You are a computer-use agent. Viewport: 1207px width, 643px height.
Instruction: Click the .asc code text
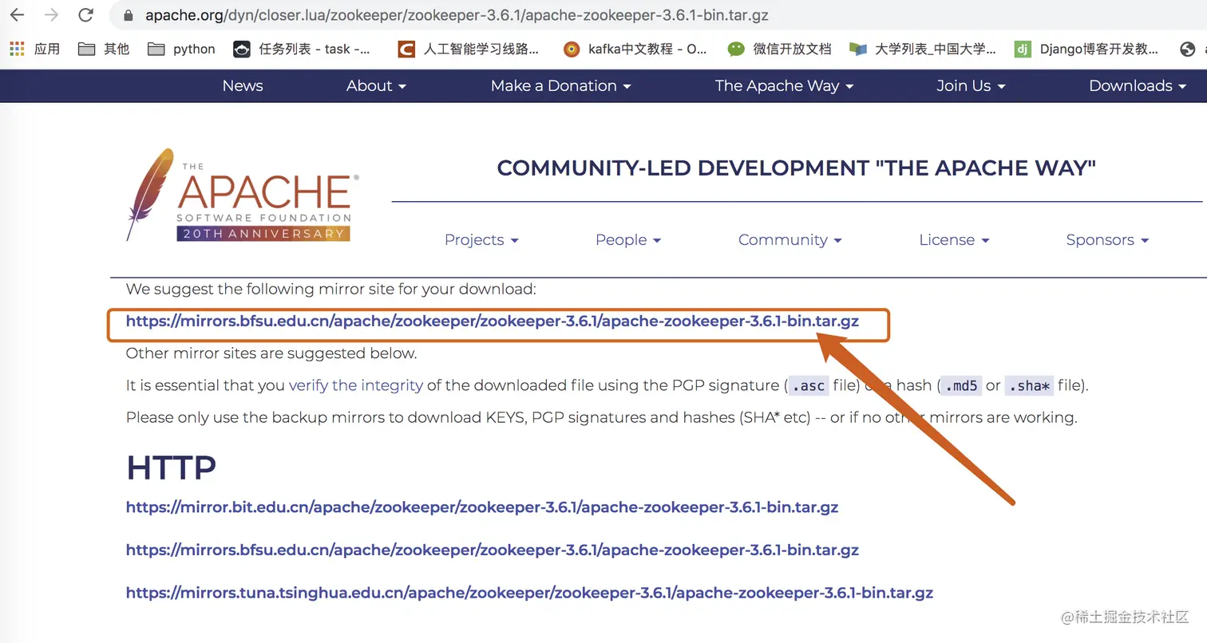pyautogui.click(x=807, y=385)
